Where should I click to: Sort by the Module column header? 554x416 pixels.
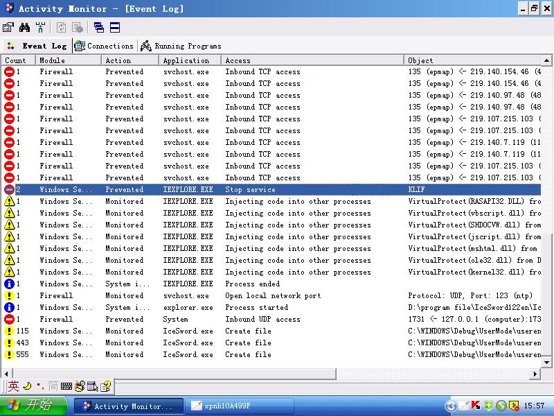click(68, 60)
